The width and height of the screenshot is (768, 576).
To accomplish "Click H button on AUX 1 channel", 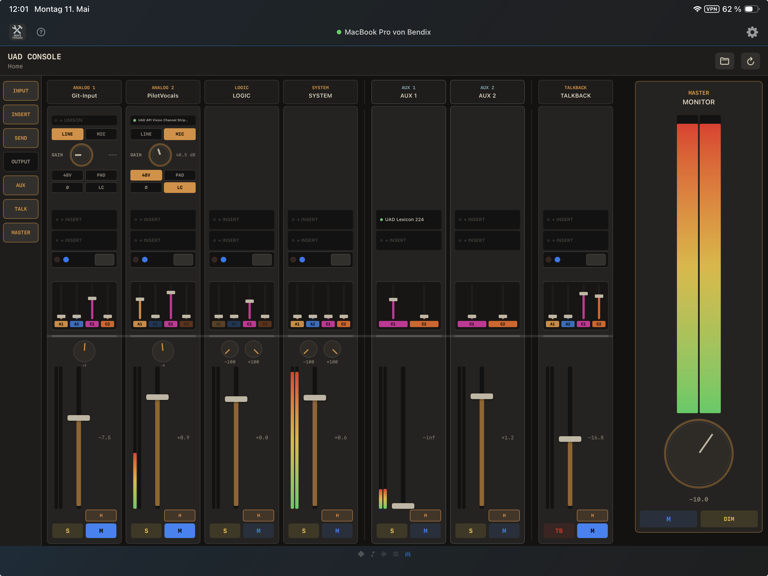I will pyautogui.click(x=425, y=516).
